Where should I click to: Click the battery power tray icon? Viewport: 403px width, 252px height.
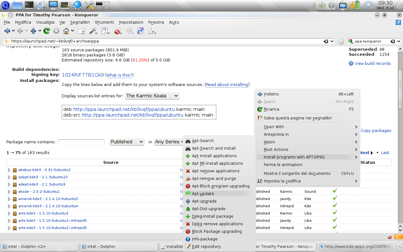355,5
